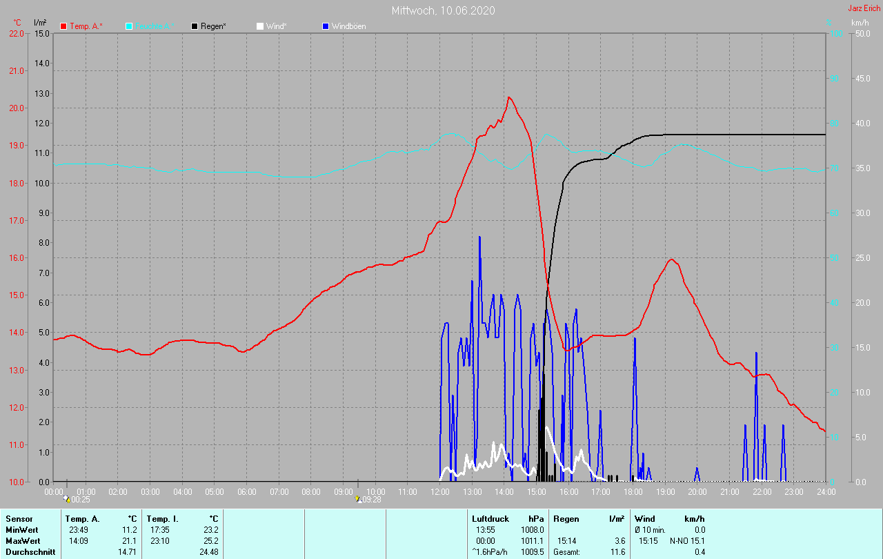Select the MaxWert row header
883x559 pixels.
click(23, 541)
